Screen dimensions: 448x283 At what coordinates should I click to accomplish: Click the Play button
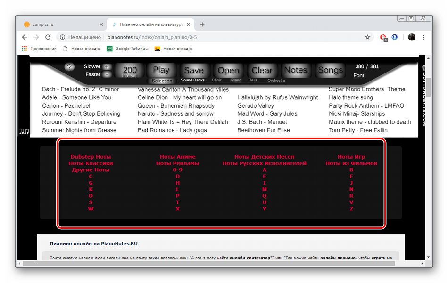coord(161,70)
